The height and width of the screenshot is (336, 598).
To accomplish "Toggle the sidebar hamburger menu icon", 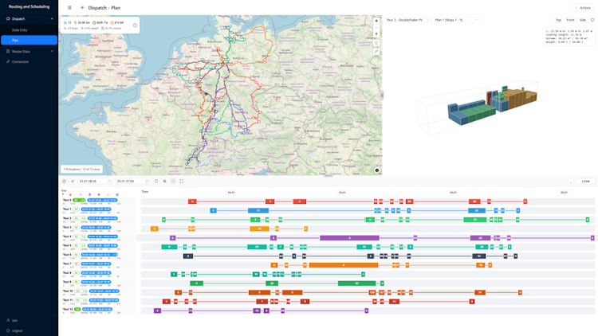I will tap(69, 8).
